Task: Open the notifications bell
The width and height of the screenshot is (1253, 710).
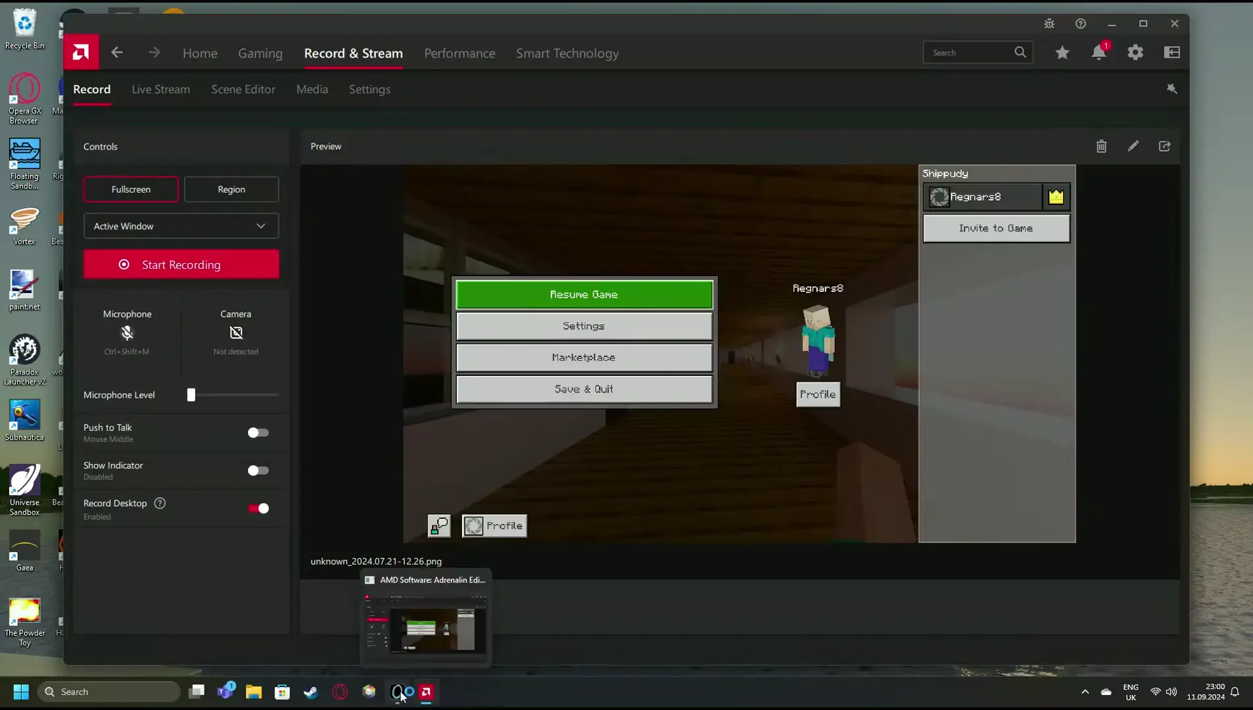Action: pos(1099,53)
